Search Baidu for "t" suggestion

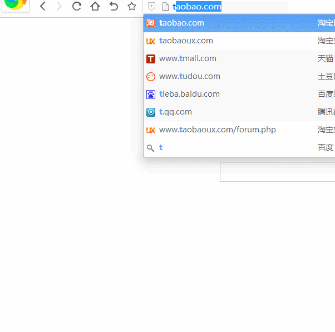239,147
